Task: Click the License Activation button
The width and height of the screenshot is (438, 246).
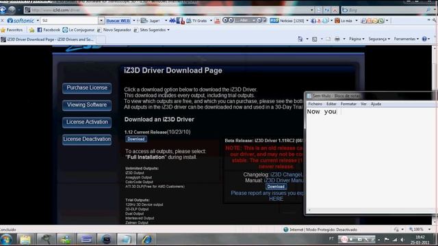Action: point(87,122)
